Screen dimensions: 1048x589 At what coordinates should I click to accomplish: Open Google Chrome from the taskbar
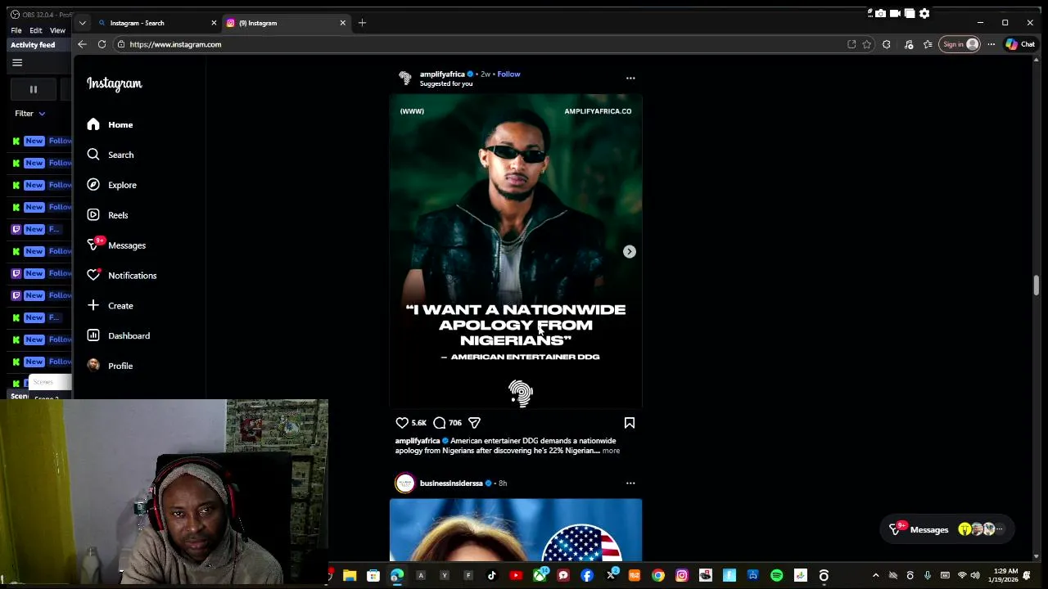click(x=658, y=576)
